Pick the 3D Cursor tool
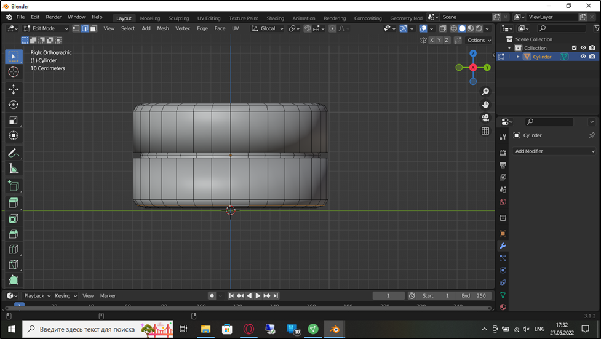601x339 pixels. click(14, 73)
